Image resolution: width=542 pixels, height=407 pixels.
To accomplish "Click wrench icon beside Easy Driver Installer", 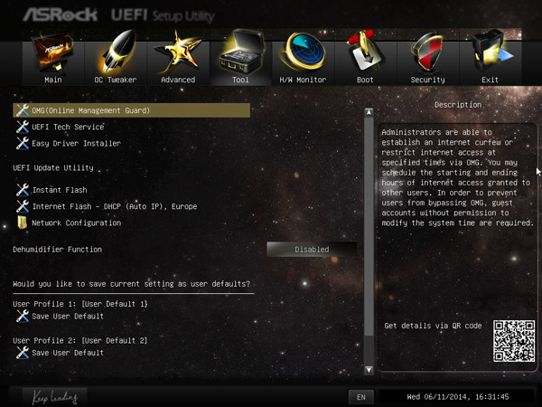I will [x=23, y=143].
